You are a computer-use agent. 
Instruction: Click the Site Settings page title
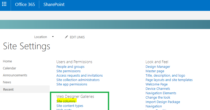(x=27, y=46)
